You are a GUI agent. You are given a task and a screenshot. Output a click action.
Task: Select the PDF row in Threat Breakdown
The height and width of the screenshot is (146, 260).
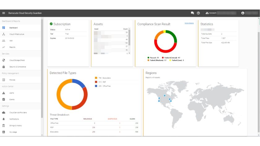tap(94, 127)
